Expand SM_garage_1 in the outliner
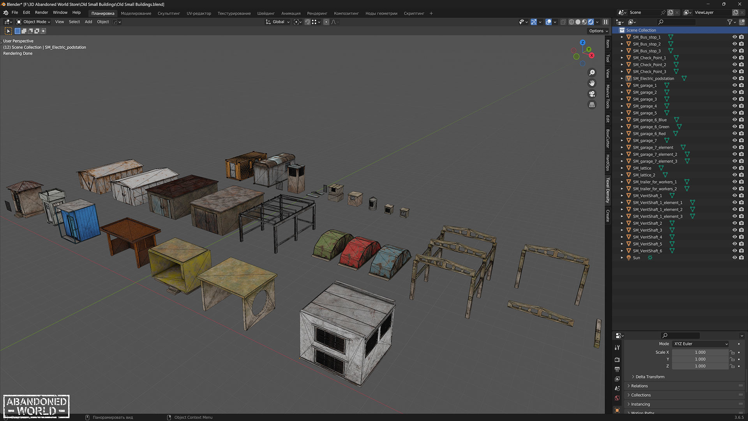Image resolution: width=748 pixels, height=421 pixels. (622, 85)
